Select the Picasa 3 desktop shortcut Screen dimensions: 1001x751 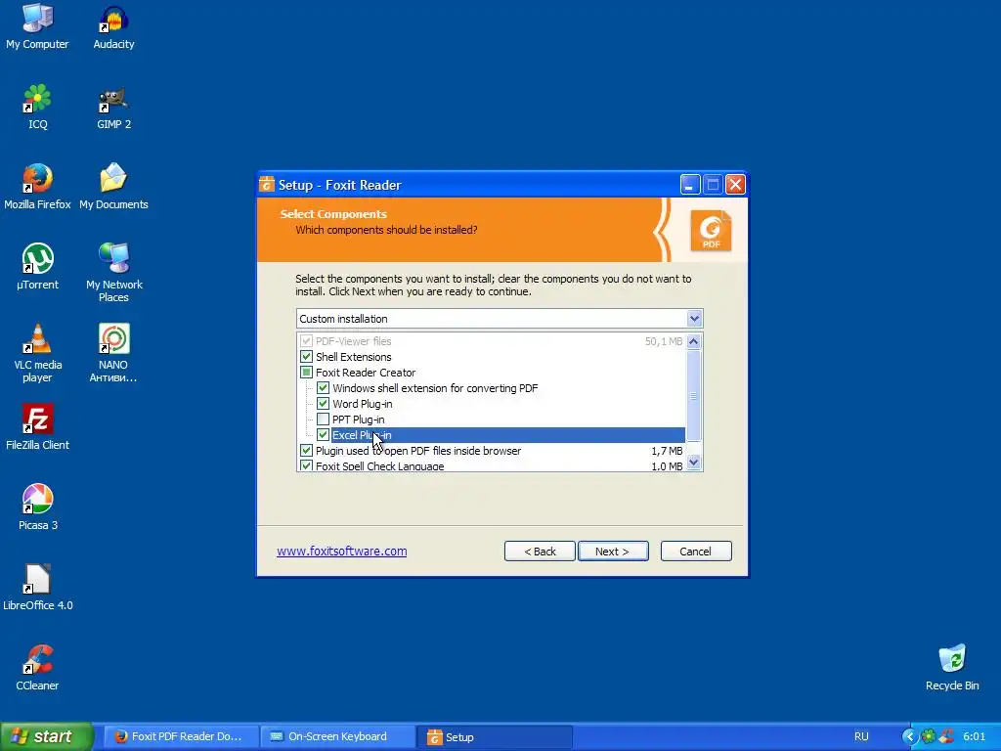click(38, 508)
